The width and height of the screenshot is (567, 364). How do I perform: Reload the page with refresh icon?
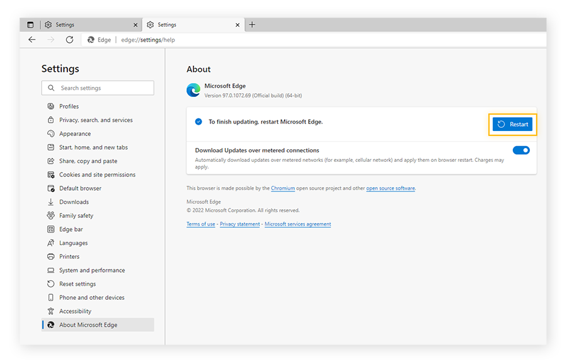(69, 40)
